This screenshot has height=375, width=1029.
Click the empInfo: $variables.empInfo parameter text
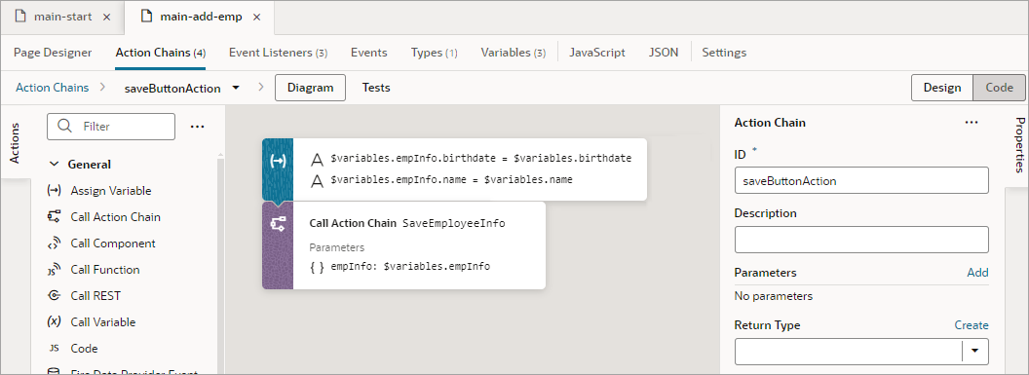click(x=410, y=267)
